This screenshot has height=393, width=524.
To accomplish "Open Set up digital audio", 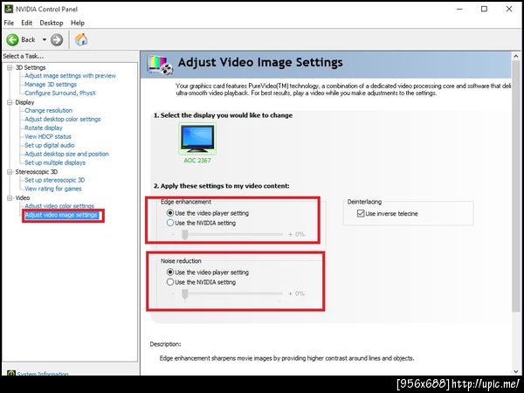I will [50, 145].
